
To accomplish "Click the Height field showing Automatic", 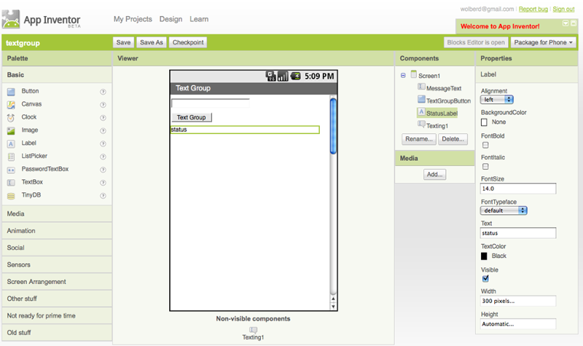I will point(518,323).
